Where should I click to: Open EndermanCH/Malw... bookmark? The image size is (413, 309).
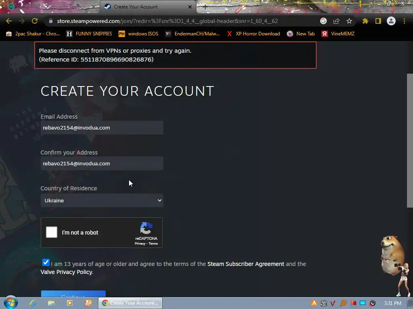[192, 34]
